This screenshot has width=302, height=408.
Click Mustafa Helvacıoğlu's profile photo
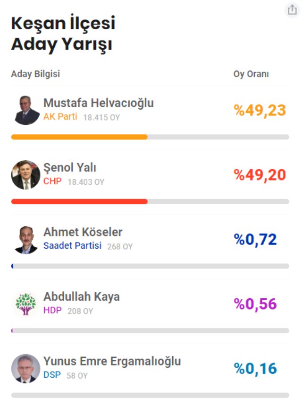click(25, 110)
